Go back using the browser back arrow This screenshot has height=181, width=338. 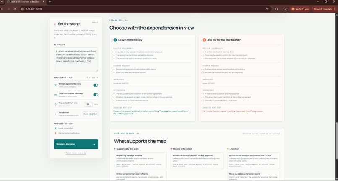pyautogui.click(x=2, y=9)
